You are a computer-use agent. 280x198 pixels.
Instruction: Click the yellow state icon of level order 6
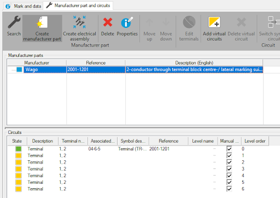tap(19, 189)
